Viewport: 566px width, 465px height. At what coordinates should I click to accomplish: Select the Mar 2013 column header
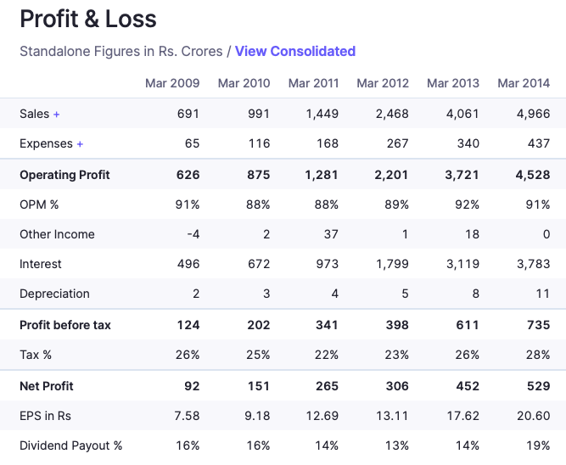(x=453, y=83)
